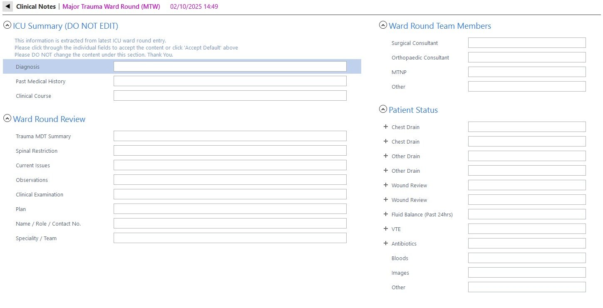Focus the MTNP team member field

coord(526,72)
